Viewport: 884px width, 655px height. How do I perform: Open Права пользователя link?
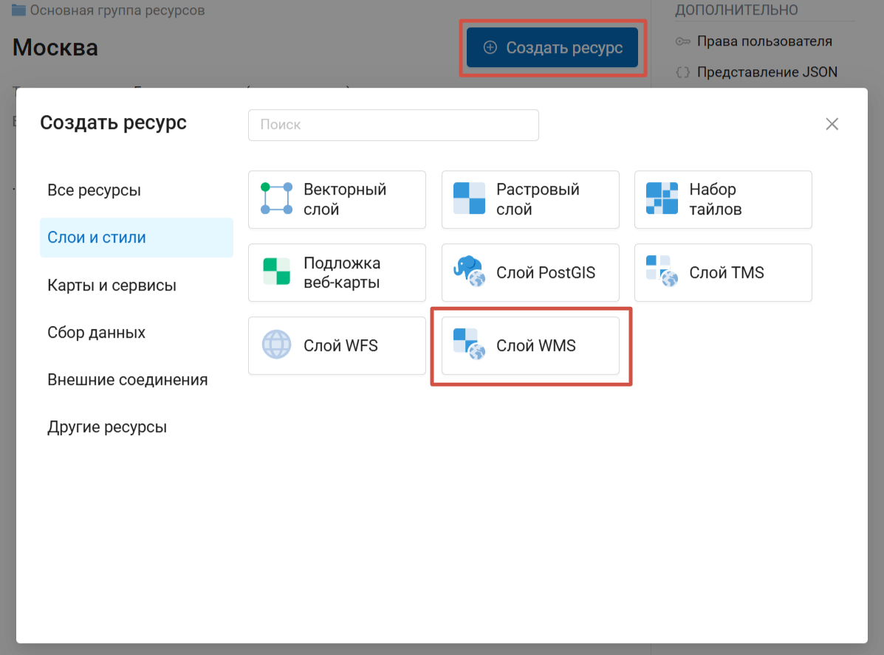(764, 41)
